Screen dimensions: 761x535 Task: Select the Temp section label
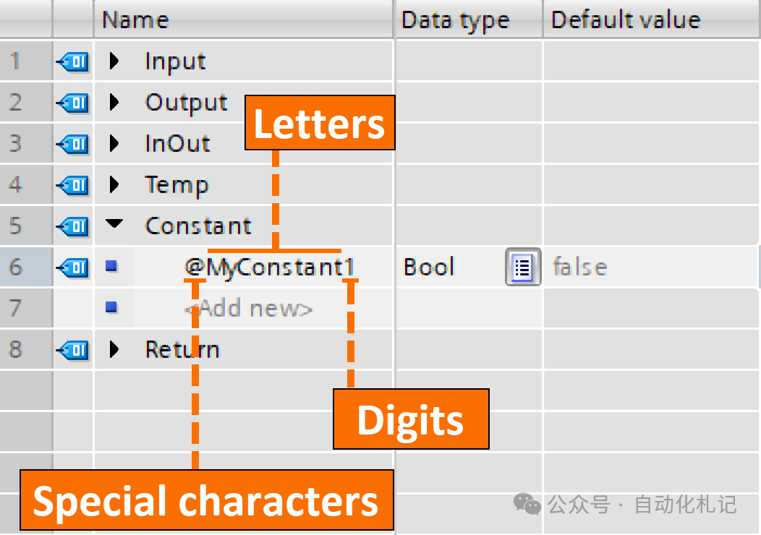(x=177, y=186)
